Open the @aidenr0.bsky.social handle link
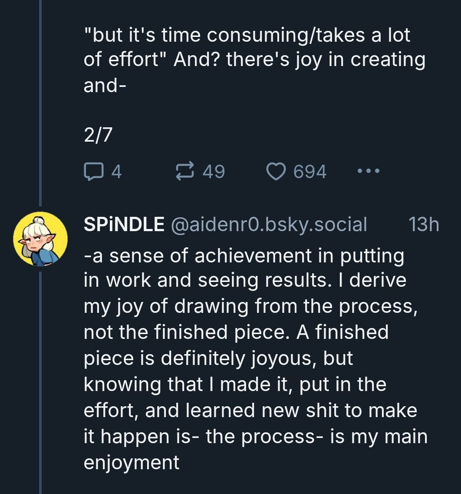Viewport: 461px width, 494px height. pyautogui.click(x=269, y=225)
